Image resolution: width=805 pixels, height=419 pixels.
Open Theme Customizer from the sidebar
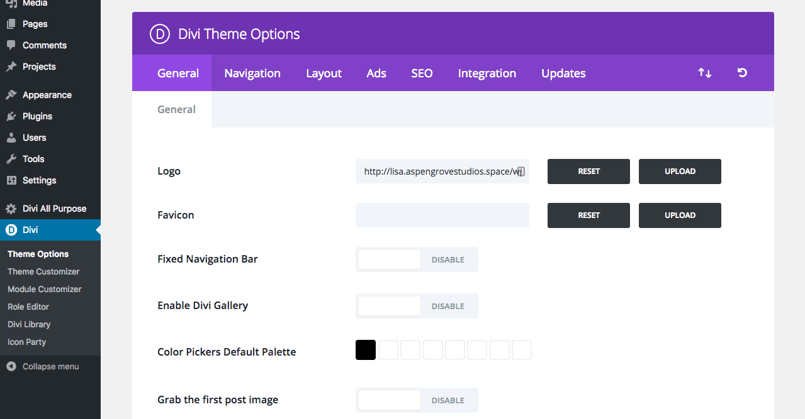[x=43, y=271]
